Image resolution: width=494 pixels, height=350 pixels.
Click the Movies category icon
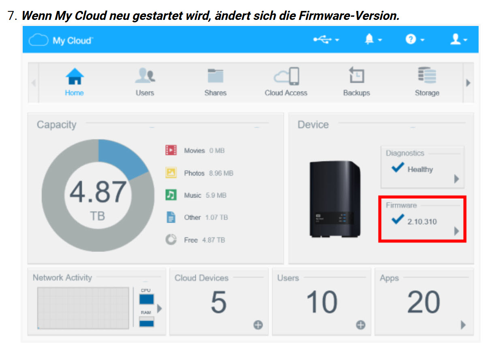[171, 150]
